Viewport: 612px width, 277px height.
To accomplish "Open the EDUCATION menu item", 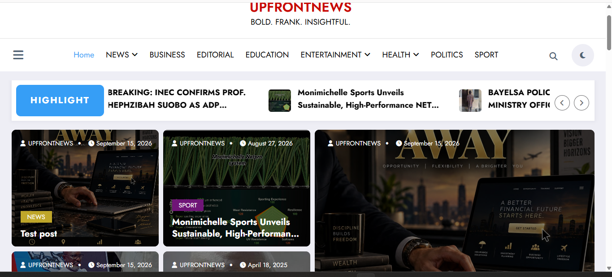I will pyautogui.click(x=267, y=55).
